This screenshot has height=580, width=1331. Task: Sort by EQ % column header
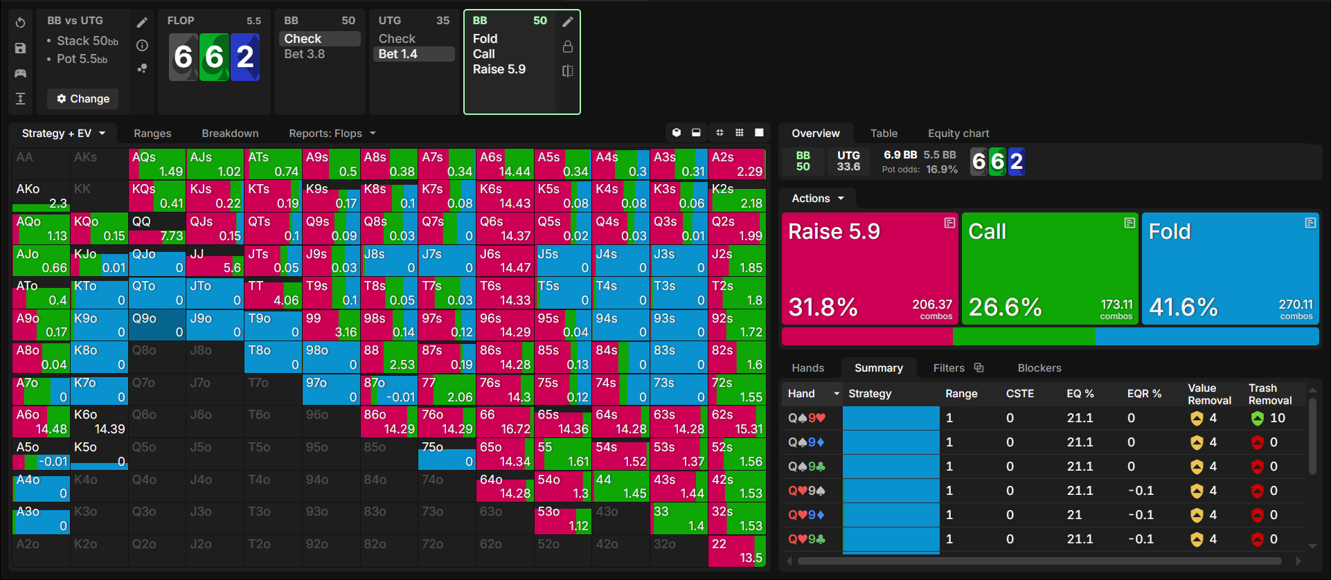tap(1080, 394)
